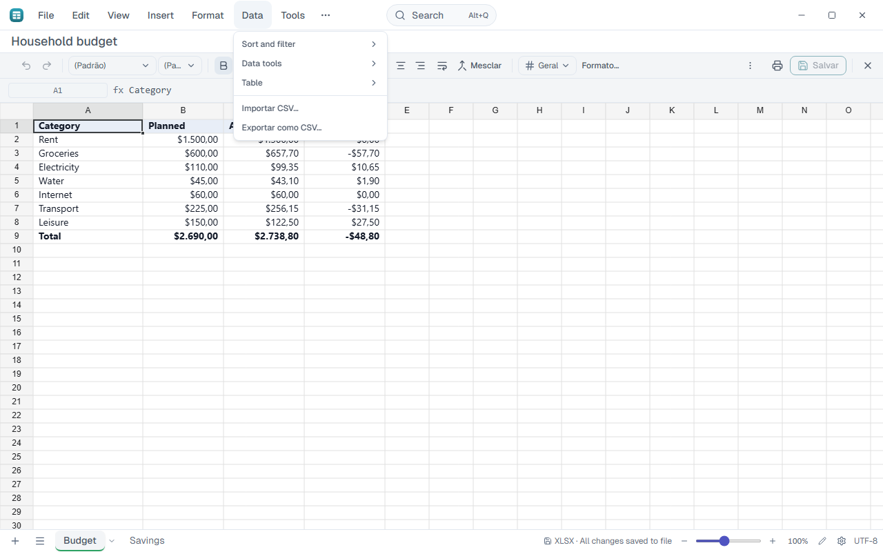Toggle bold formatting

coord(224,66)
